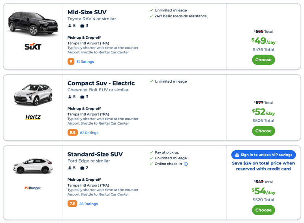Image resolution: width=304 pixels, height=223 pixels.
Task: Sign in to unlock VIP savings
Action: (x=263, y=155)
